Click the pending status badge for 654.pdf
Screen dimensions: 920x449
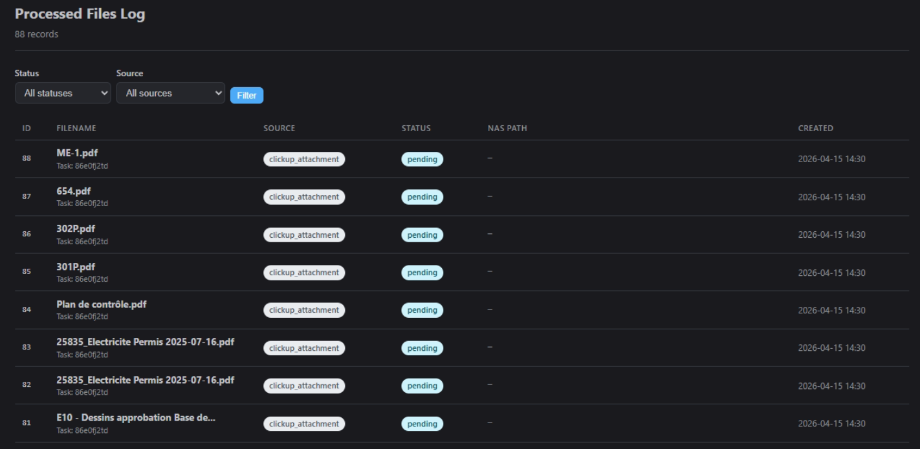422,197
